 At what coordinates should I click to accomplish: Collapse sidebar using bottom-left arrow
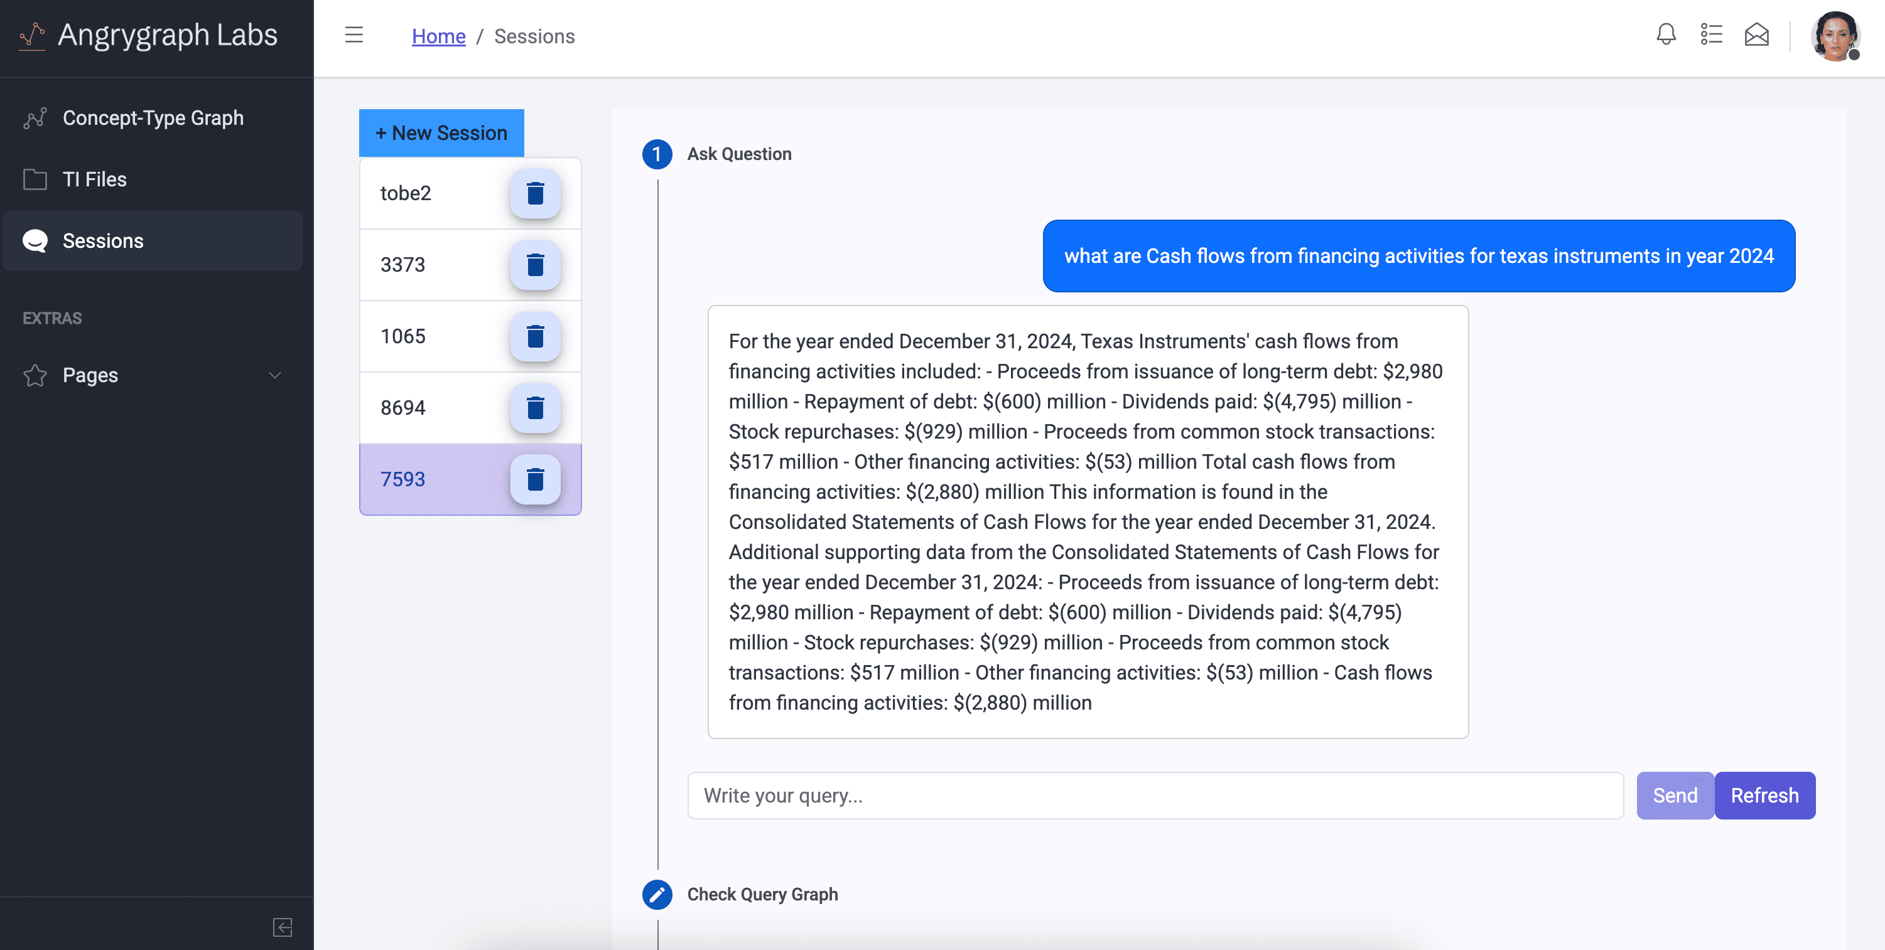click(283, 927)
